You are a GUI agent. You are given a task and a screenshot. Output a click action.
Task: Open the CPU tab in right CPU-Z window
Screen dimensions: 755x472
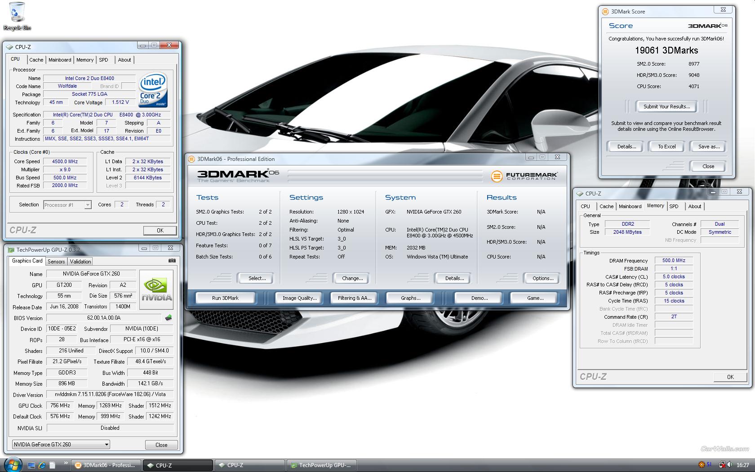coord(586,206)
